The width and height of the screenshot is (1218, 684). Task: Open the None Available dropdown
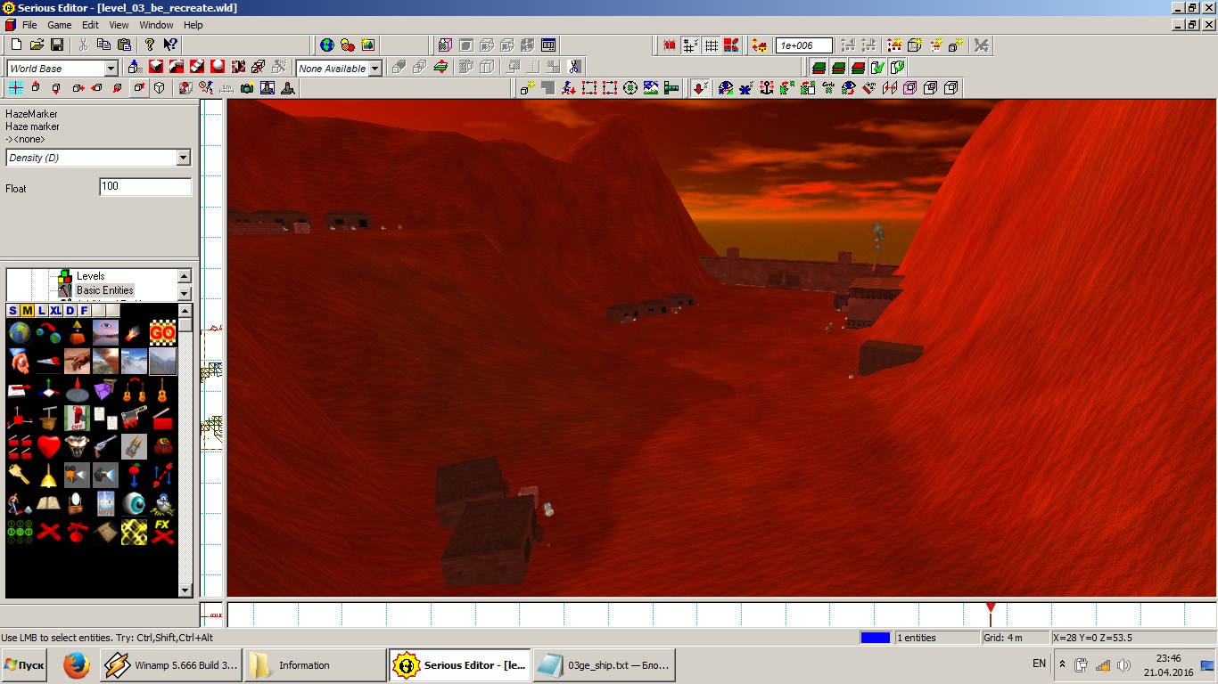click(x=375, y=69)
